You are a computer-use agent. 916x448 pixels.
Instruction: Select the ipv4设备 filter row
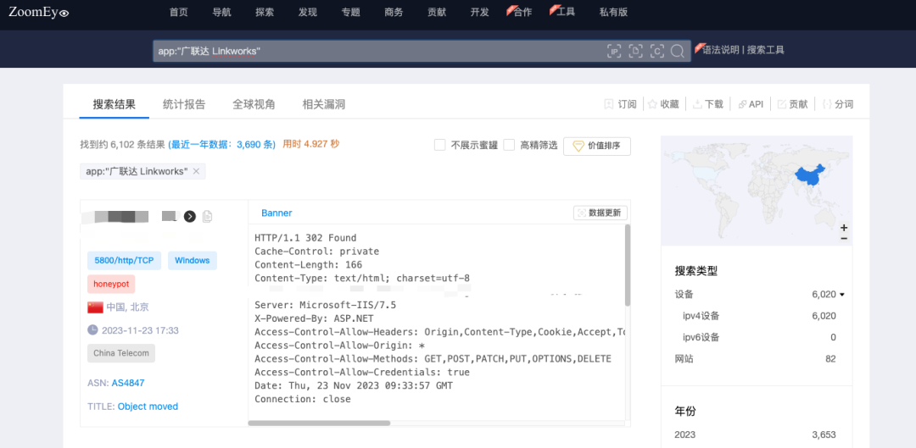tap(759, 316)
